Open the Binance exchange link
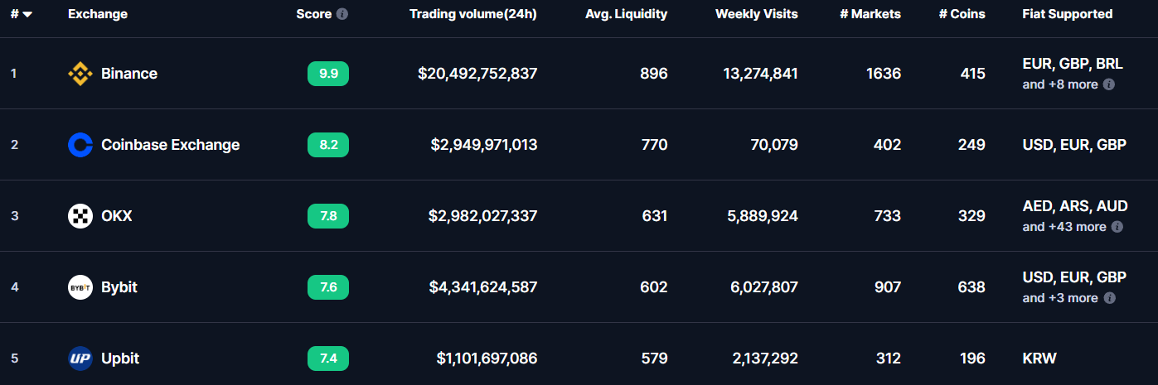Image resolution: width=1158 pixels, height=385 pixels. click(x=129, y=74)
